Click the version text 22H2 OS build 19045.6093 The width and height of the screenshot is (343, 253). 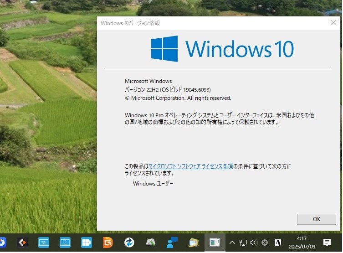point(168,89)
